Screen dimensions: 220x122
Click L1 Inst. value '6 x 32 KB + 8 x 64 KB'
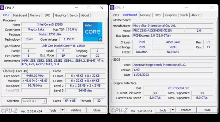(x=85, y=81)
